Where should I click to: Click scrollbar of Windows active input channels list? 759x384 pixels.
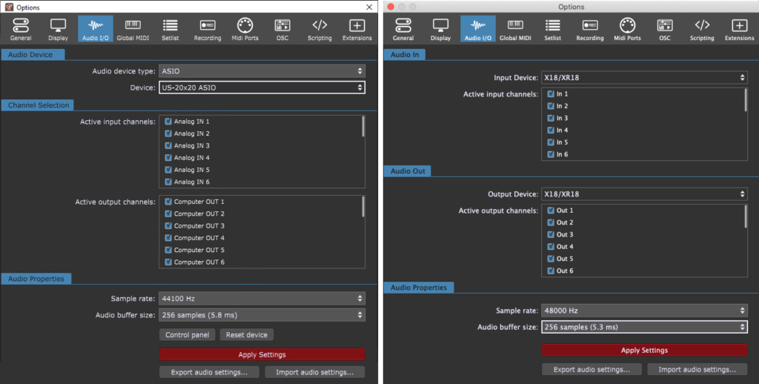(x=363, y=126)
